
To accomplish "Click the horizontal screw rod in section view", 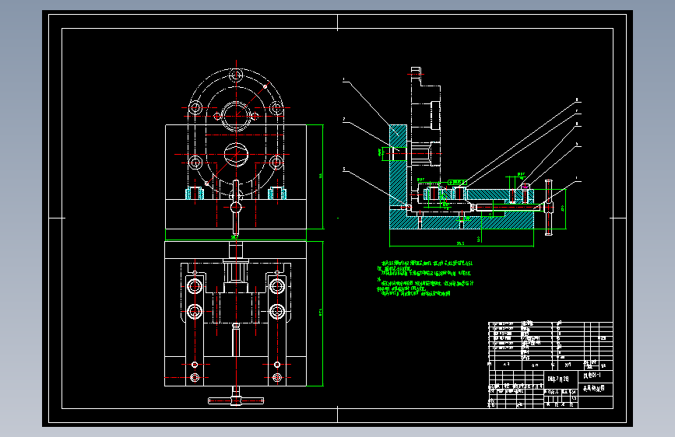I will [508, 208].
